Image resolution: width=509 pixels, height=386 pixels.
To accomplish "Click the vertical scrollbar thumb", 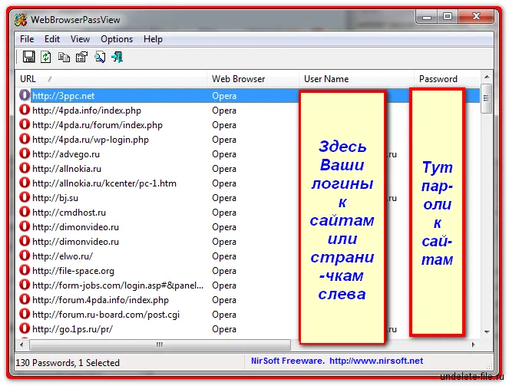I will tap(486, 98).
